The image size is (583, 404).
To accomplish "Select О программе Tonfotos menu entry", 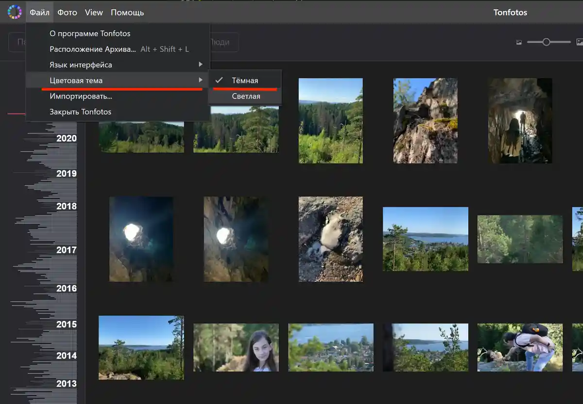I will pos(118,33).
